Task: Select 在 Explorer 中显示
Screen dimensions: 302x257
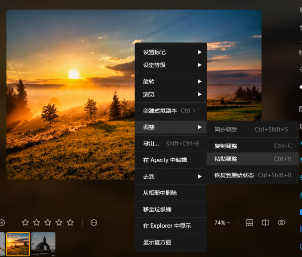Action: coord(171,225)
